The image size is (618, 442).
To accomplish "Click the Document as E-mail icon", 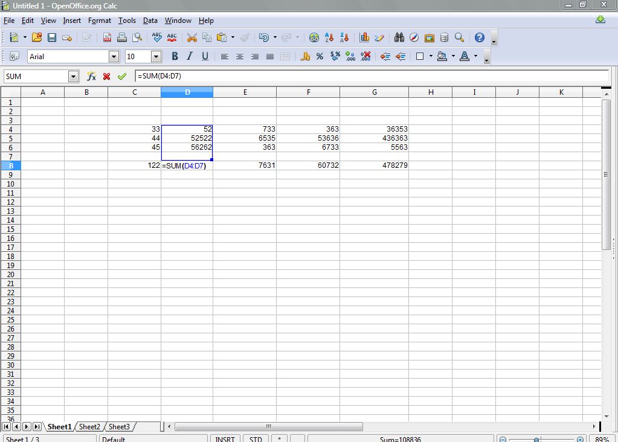I will [x=67, y=37].
